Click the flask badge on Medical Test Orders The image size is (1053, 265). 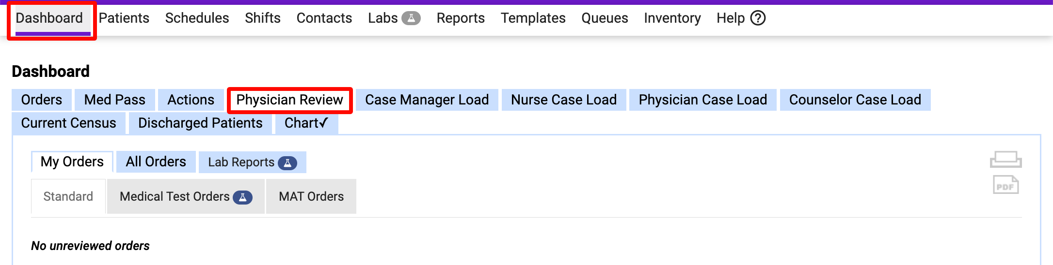(242, 197)
